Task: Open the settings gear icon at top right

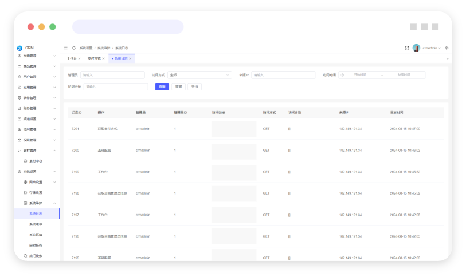Action: (x=447, y=48)
